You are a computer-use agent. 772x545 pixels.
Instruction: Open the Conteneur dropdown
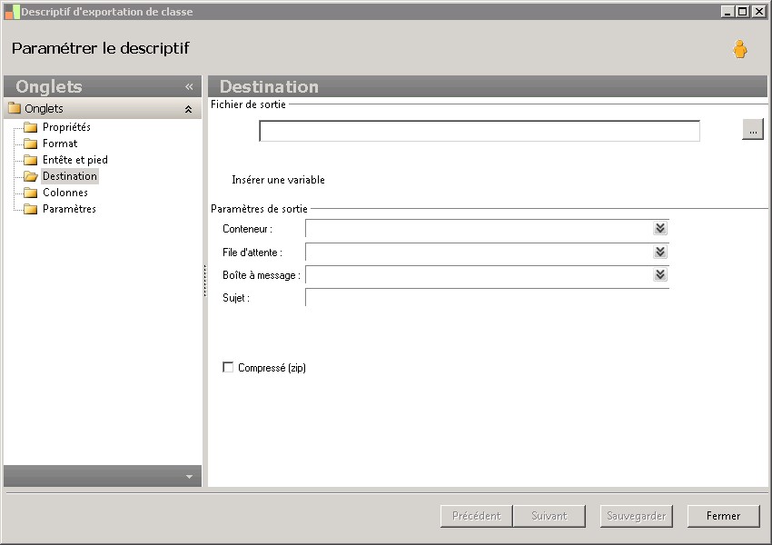tap(660, 228)
